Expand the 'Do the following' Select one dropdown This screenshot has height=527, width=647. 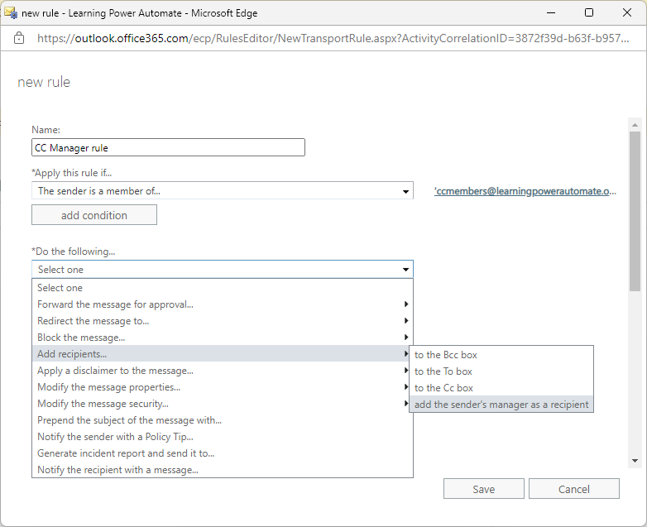click(222, 270)
